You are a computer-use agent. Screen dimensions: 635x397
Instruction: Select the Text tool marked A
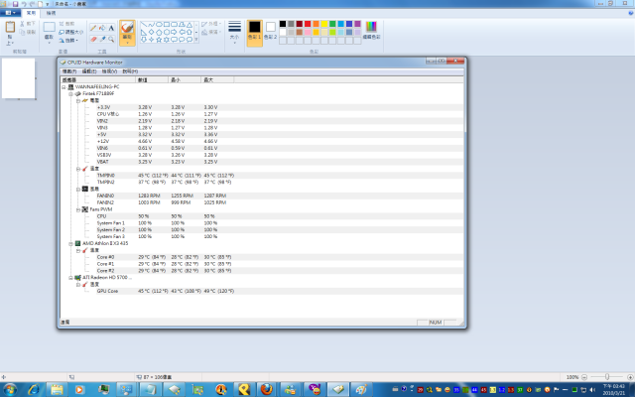point(111,28)
